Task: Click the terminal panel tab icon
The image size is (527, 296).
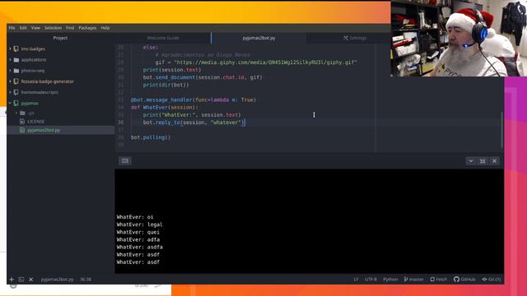Action: (125, 161)
